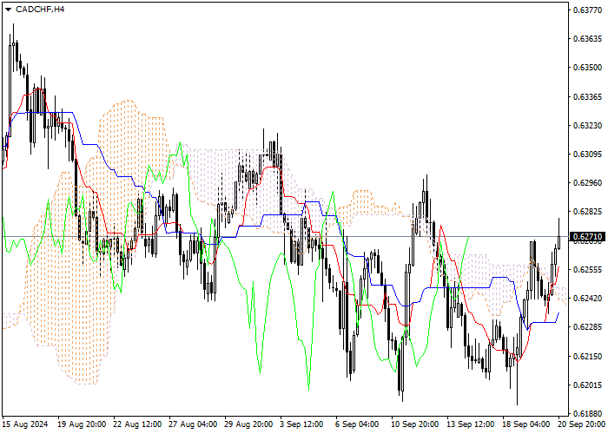
Task: Select the current price tag 0.62710
Action: pyautogui.click(x=587, y=236)
